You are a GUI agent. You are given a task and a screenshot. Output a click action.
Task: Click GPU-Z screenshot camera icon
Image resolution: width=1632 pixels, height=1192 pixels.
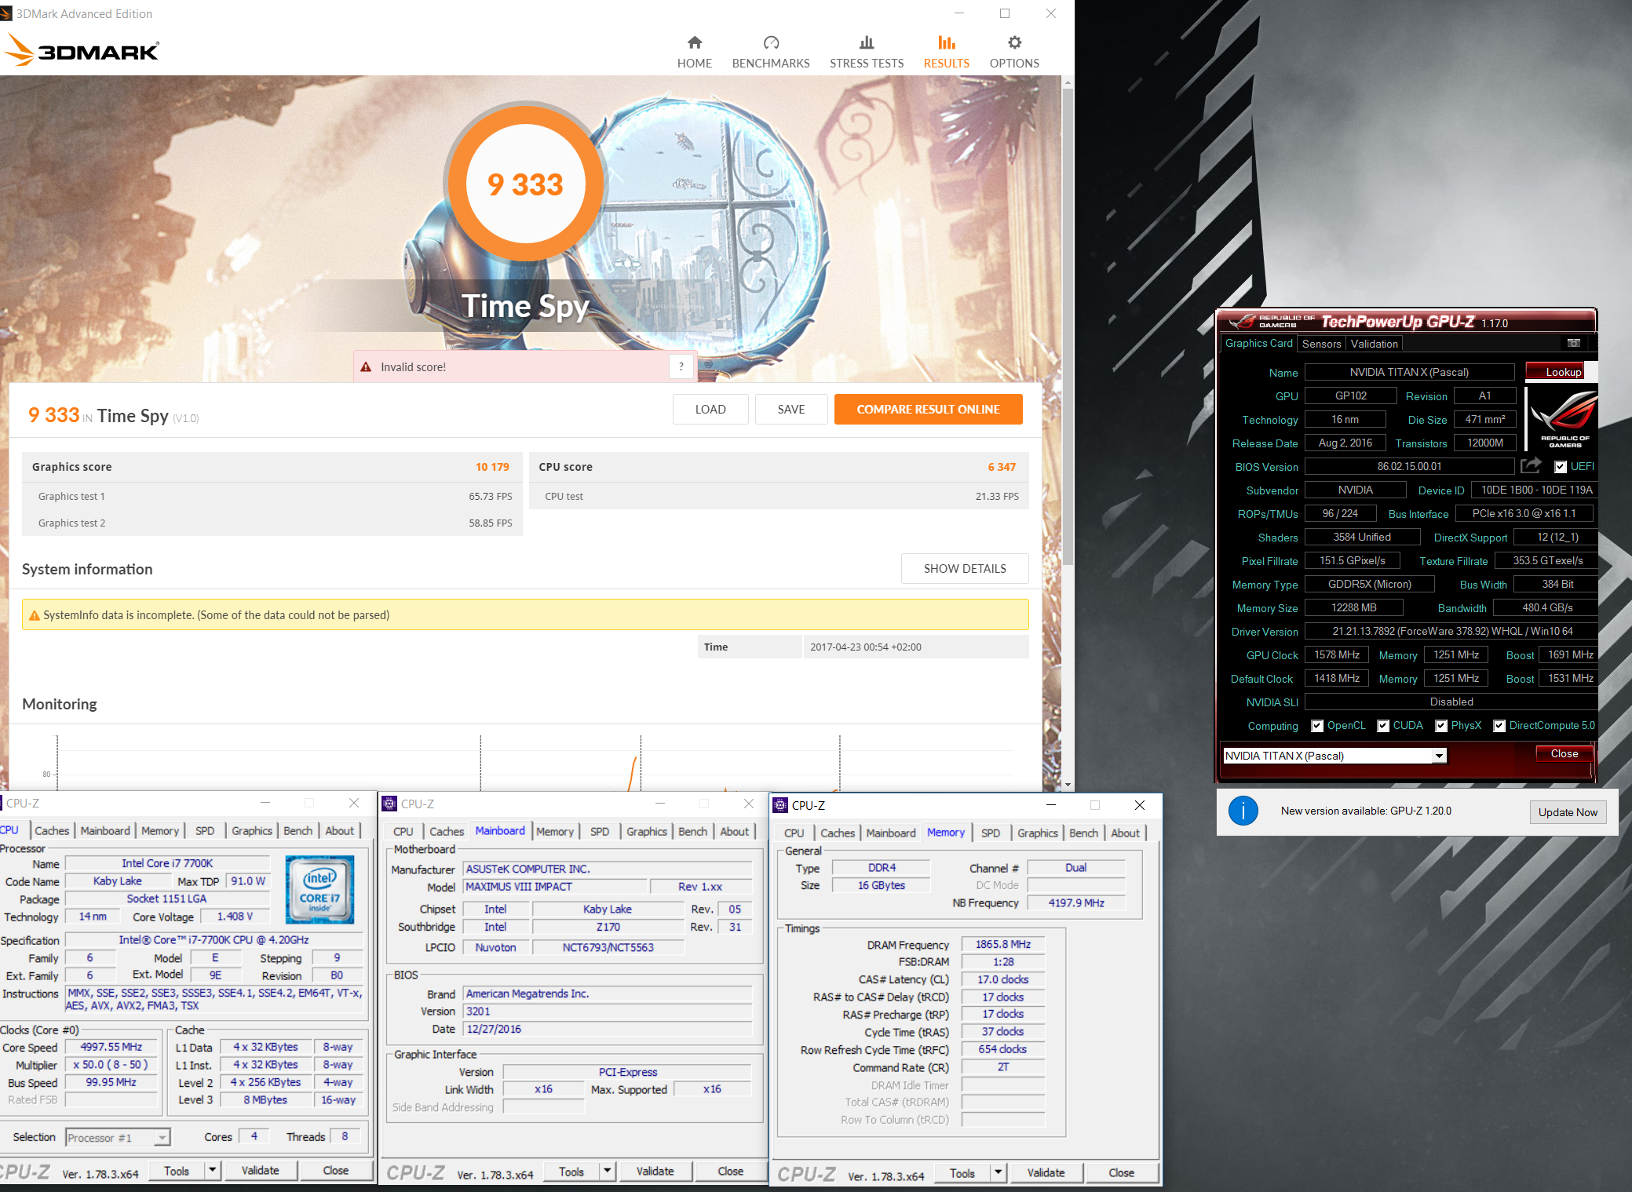[1574, 343]
